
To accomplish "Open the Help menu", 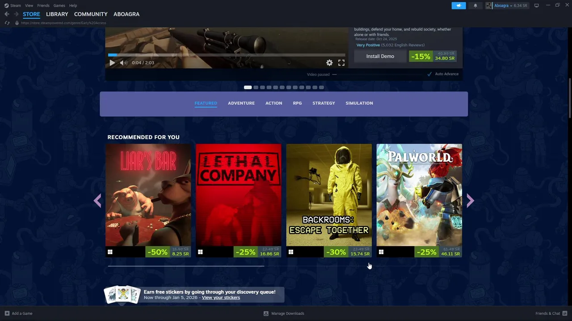I will (73, 5).
